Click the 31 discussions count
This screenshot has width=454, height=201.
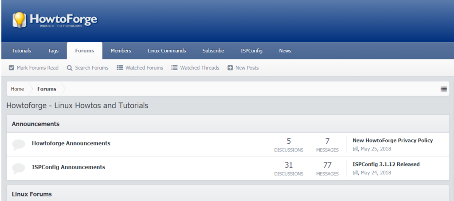tap(289, 165)
